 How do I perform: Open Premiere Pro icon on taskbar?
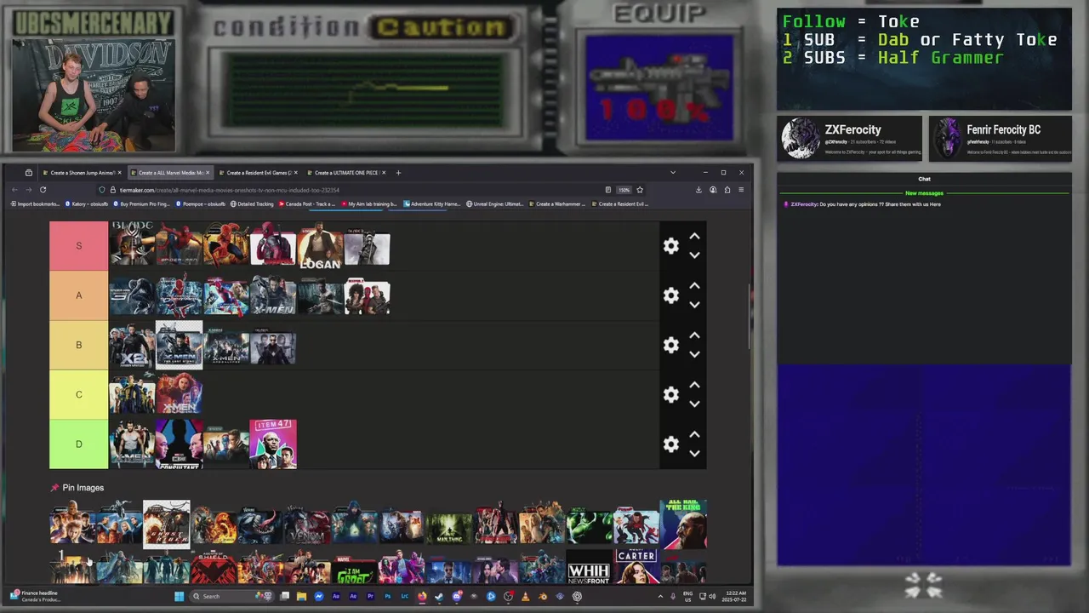pos(370,596)
